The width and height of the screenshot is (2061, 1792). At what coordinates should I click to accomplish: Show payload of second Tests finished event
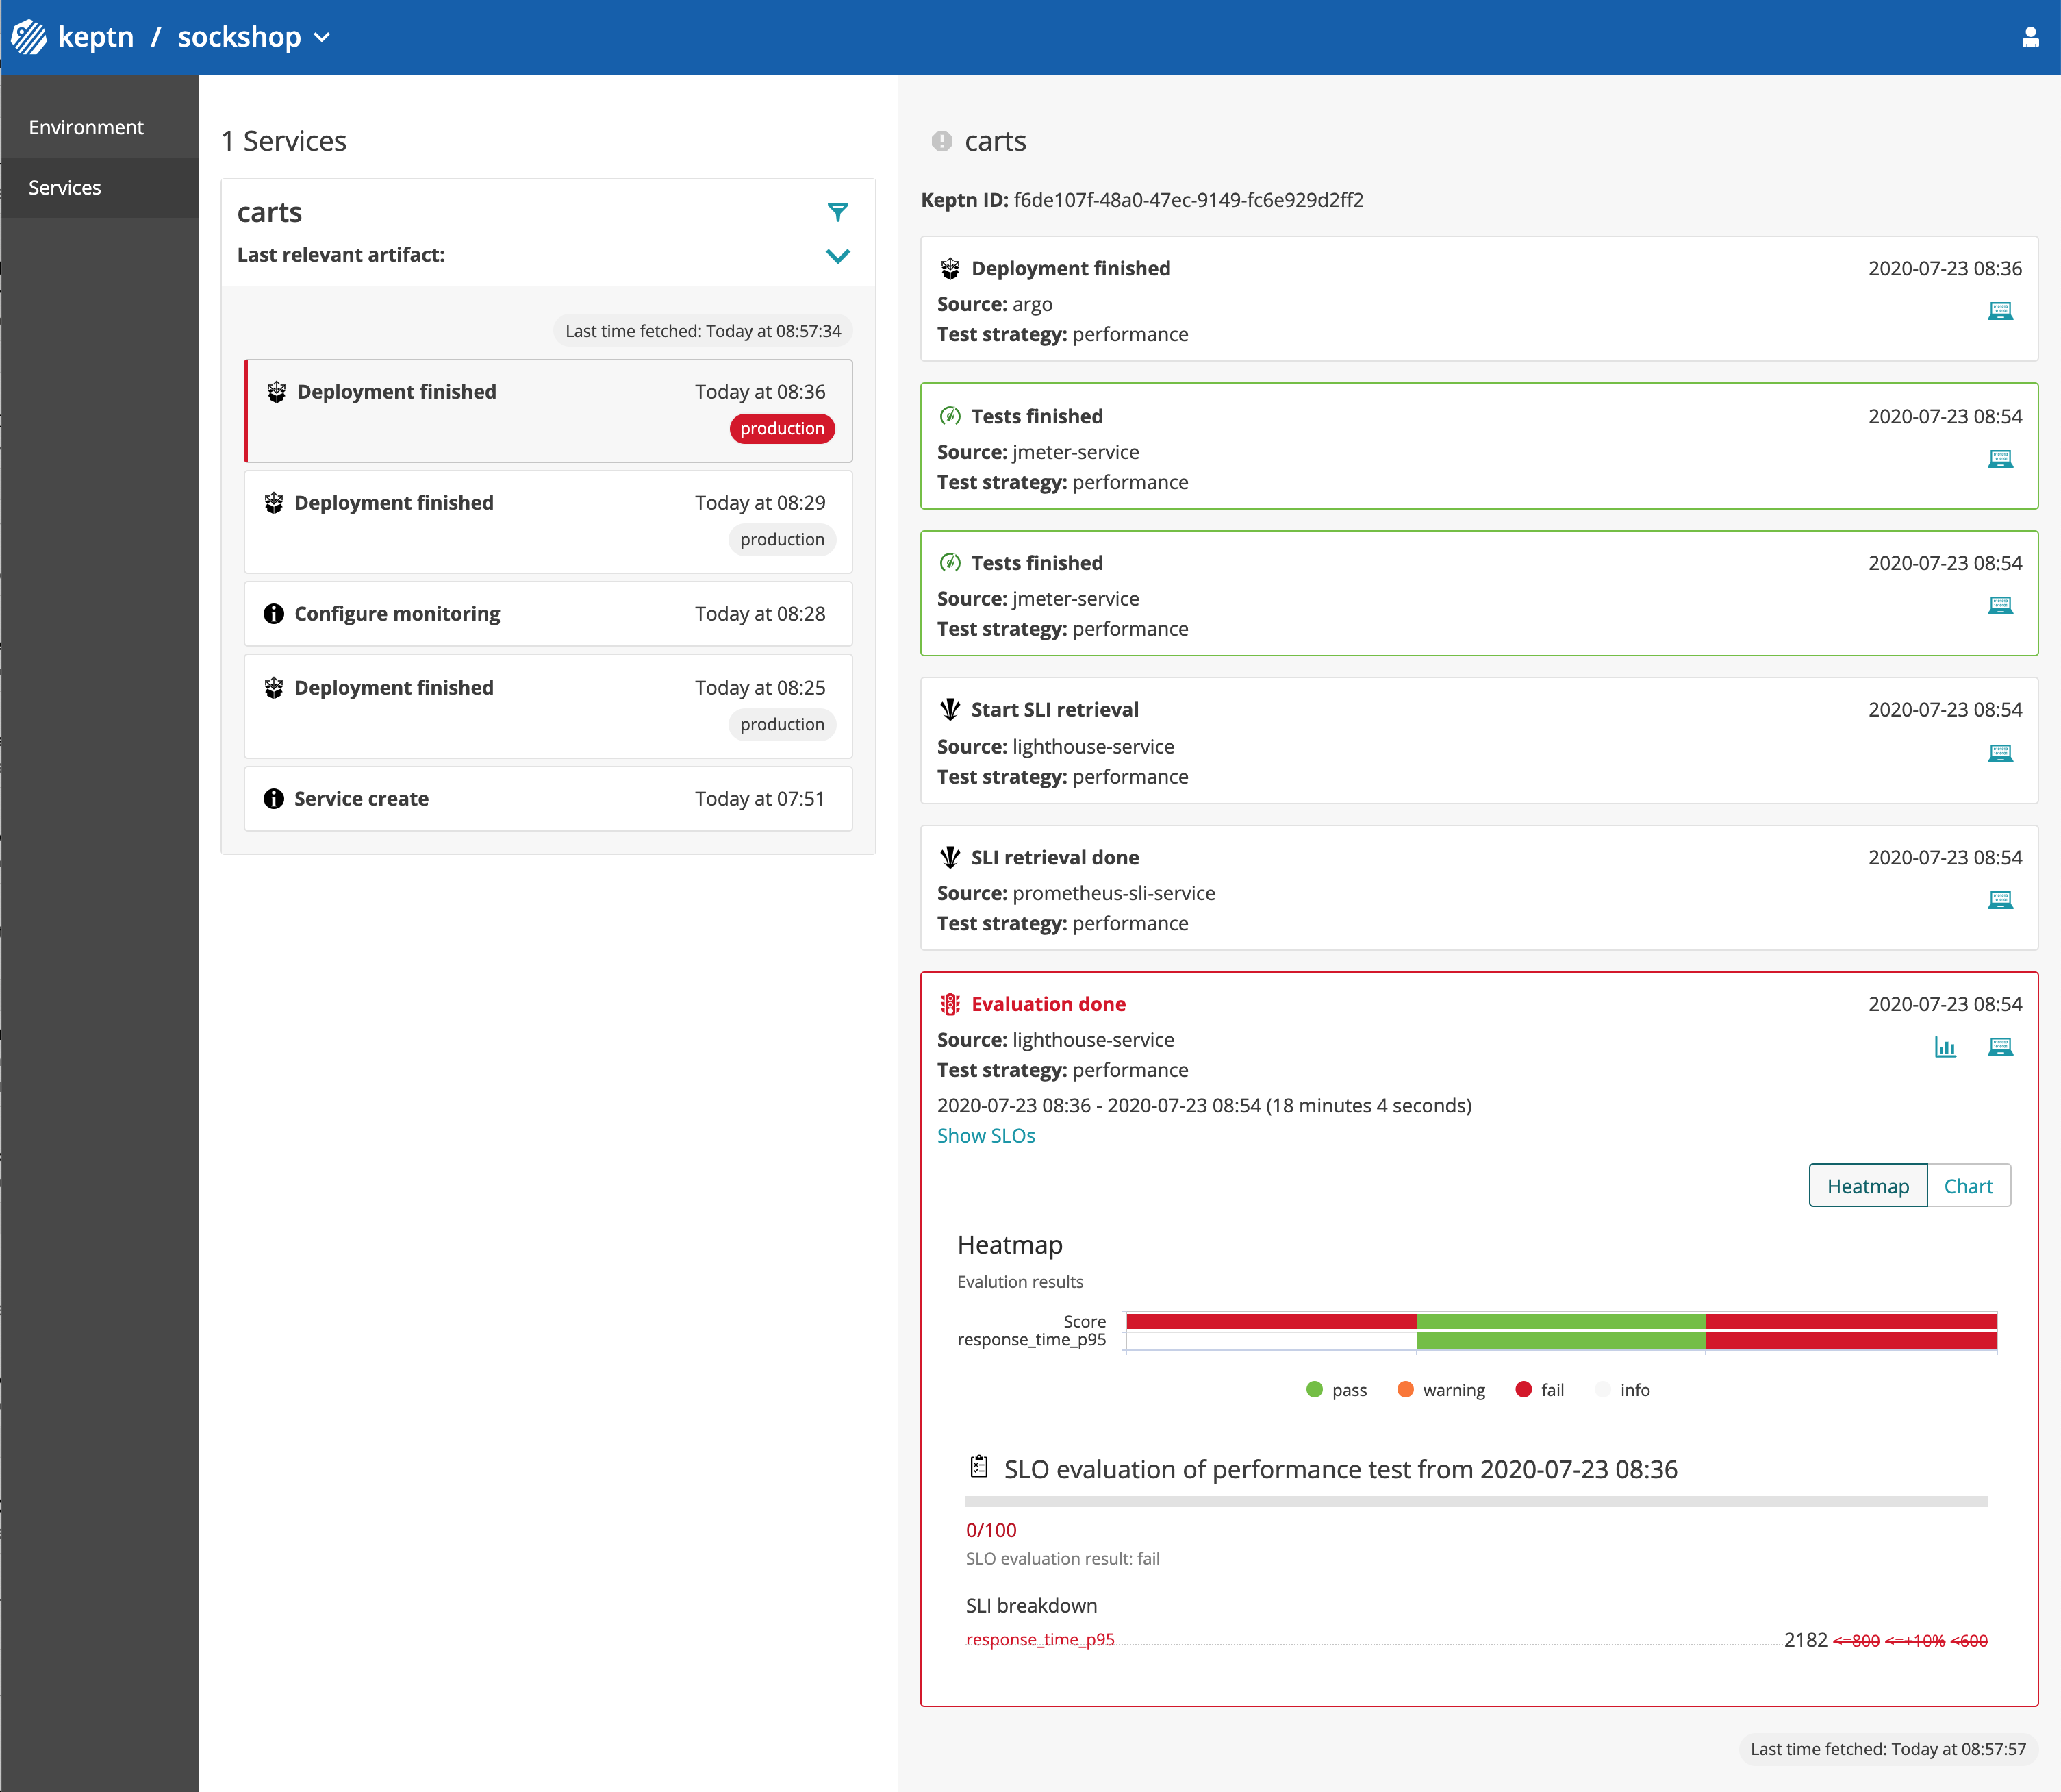[x=2000, y=605]
